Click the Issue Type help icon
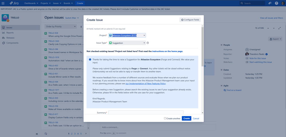Viewport: 286px width, 137px height. [x=148, y=43]
